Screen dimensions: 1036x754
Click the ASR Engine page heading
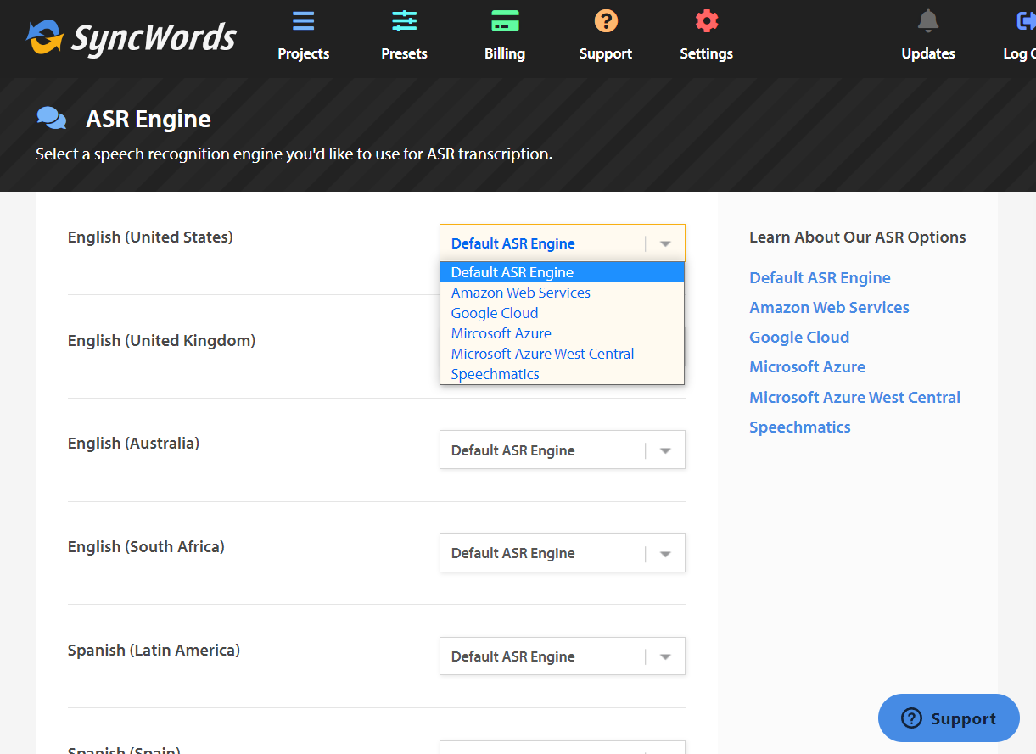coord(148,119)
